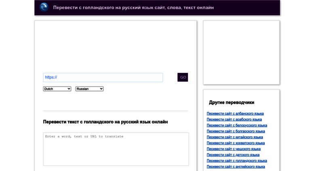Open link Перевести сайт с английского языка
The width and height of the screenshot is (314, 171).
[236, 167]
